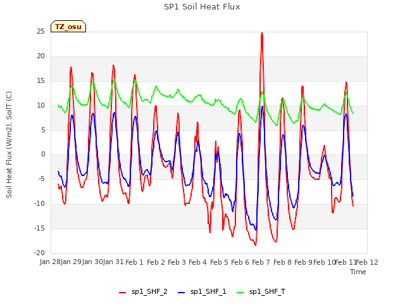
Task: Click the y-axis tick label 10
Action: point(40,106)
